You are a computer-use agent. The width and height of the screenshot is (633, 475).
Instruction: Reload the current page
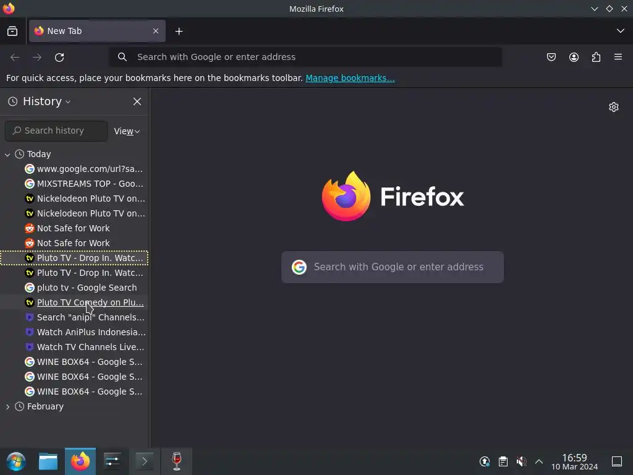pyautogui.click(x=59, y=58)
